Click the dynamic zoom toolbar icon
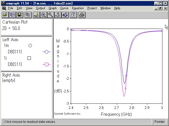 [65, 15]
